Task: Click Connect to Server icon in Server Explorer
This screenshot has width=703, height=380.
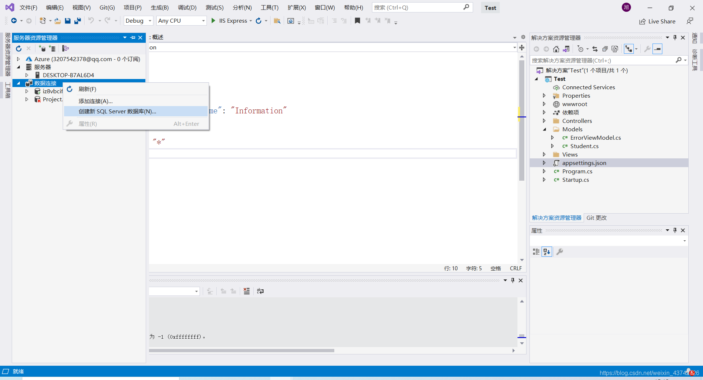Action: tap(52, 48)
